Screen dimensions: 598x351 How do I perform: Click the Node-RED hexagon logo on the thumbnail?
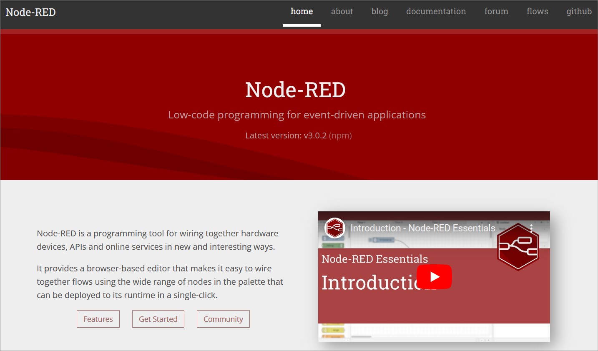(x=518, y=246)
